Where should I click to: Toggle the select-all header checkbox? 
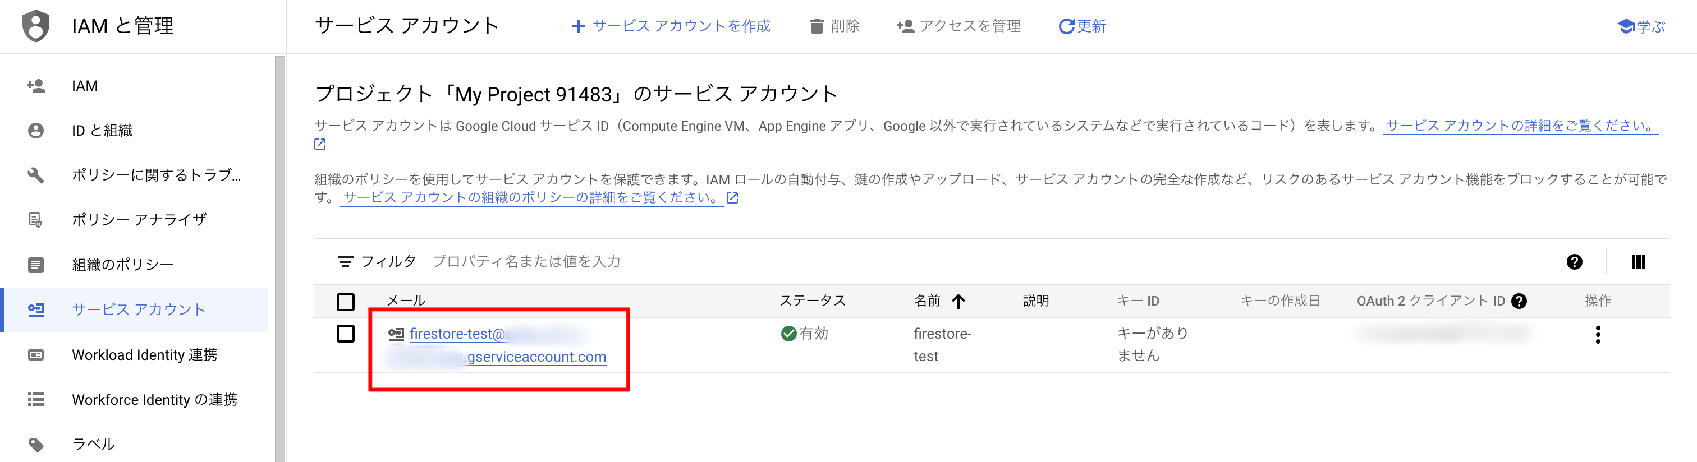pos(345,302)
